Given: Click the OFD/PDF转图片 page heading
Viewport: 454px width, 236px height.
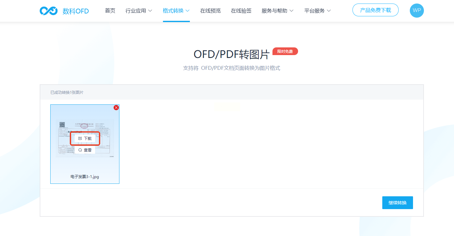Looking at the screenshot, I should pyautogui.click(x=231, y=54).
